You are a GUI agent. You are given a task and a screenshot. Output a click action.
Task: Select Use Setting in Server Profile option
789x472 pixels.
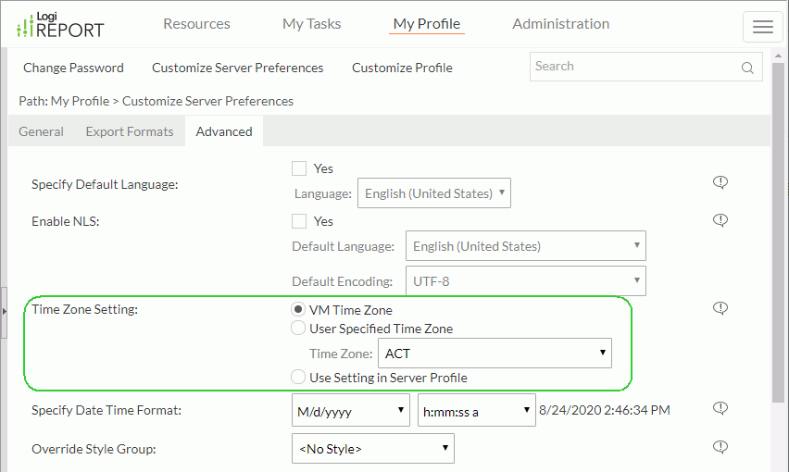pos(298,377)
